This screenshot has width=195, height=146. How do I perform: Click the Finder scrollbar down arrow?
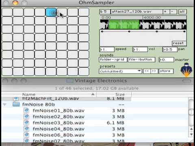pyautogui.click(x=191, y=134)
